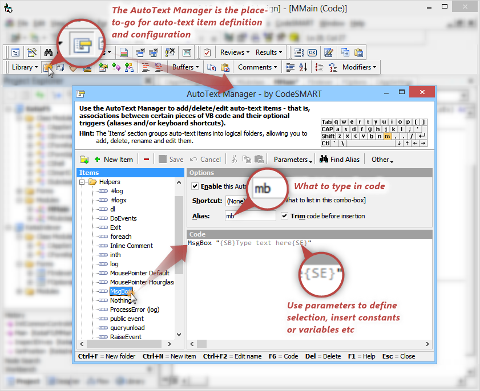Image resolution: width=480 pixels, height=391 pixels.
Task: Click the red minus delete icon
Action: tap(146, 159)
